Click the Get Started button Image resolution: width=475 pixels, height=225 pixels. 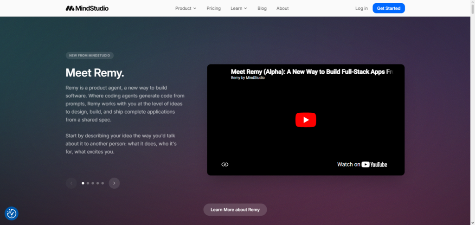pos(389,8)
